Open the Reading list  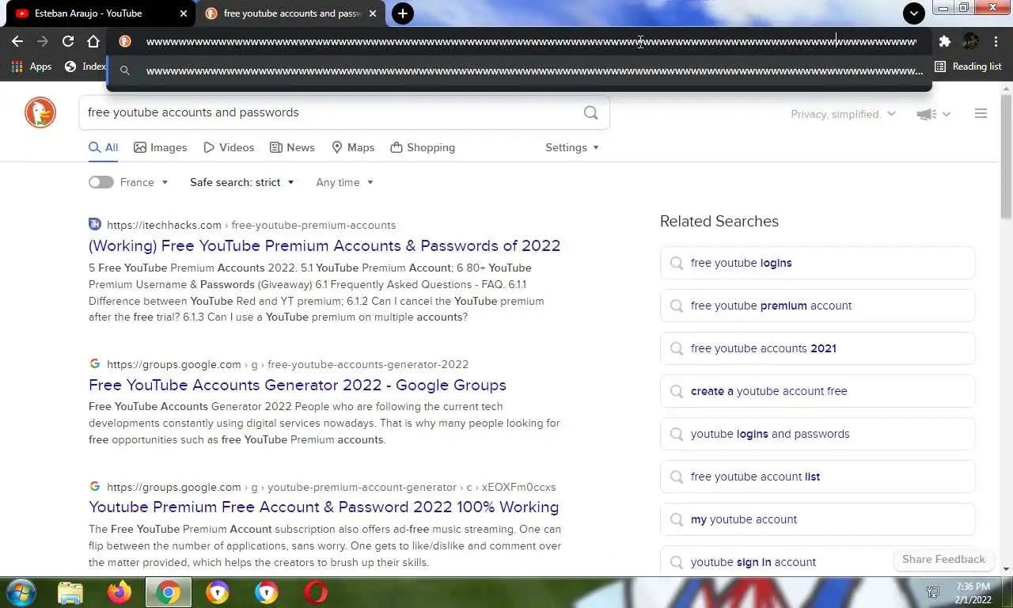[x=968, y=66]
